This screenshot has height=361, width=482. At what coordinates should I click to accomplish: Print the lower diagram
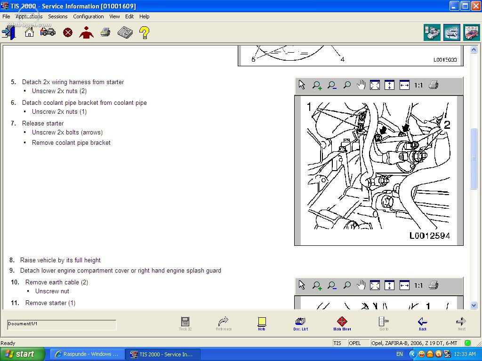434,285
